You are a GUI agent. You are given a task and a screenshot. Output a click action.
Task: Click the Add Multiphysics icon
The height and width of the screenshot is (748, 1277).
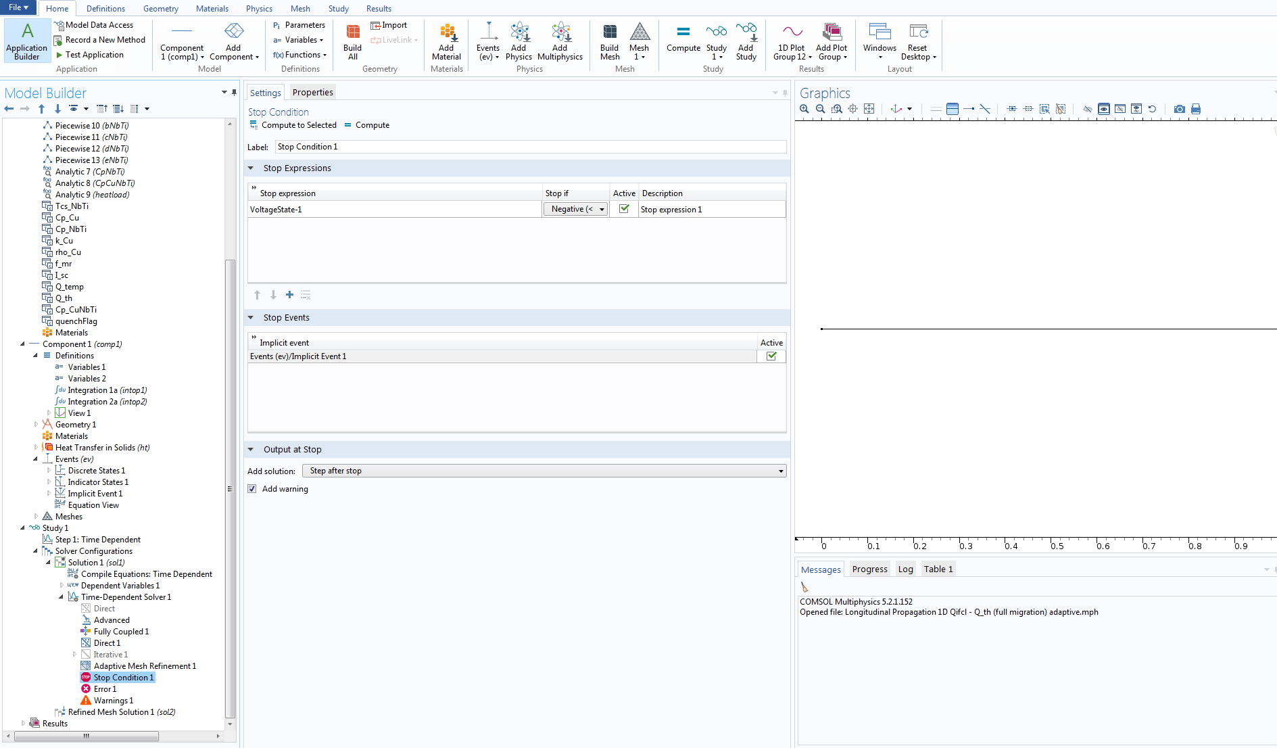click(x=560, y=42)
